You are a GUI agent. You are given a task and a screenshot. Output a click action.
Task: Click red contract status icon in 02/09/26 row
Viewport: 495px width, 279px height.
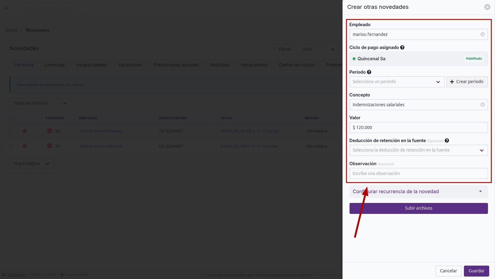click(49, 146)
